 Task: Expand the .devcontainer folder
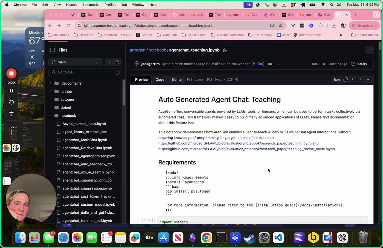(50, 83)
